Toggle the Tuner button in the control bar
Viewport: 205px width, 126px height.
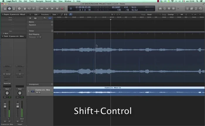pyautogui.click(x=160, y=8)
